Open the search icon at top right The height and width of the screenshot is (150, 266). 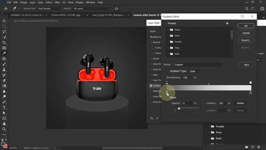(x=246, y=8)
